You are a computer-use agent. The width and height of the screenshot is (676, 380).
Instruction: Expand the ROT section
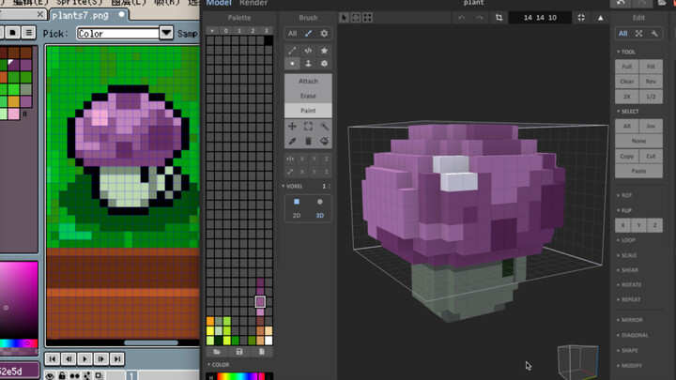624,195
